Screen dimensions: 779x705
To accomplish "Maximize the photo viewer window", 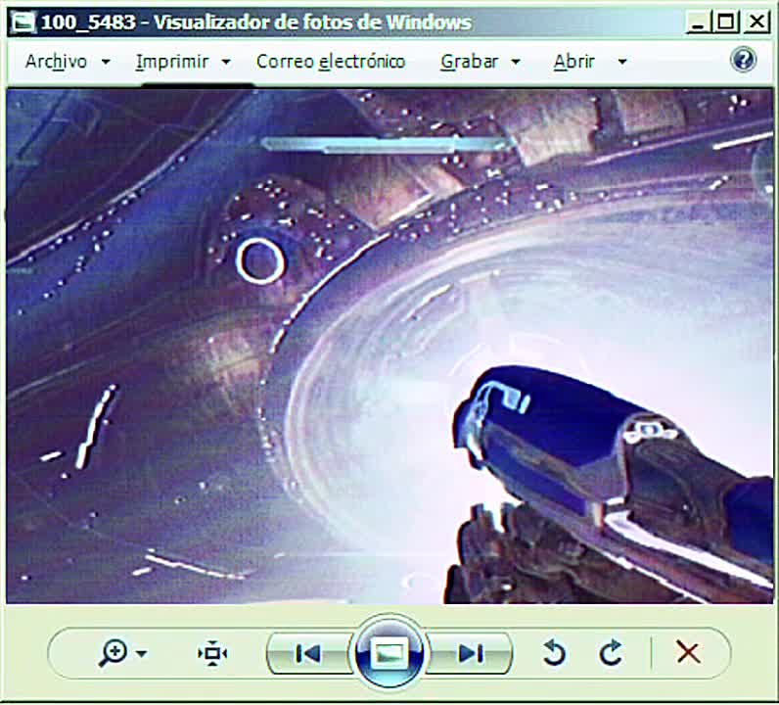I will coord(726,23).
